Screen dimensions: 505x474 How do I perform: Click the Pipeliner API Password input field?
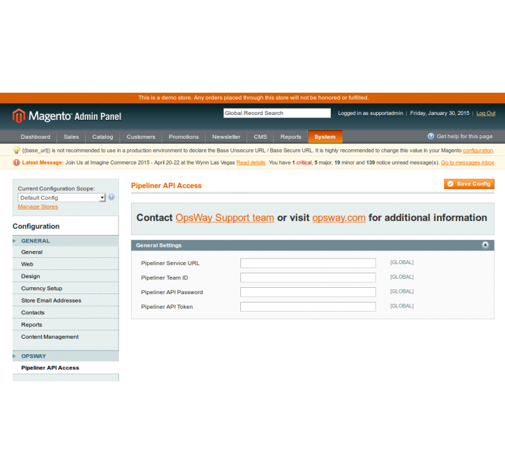coord(308,292)
